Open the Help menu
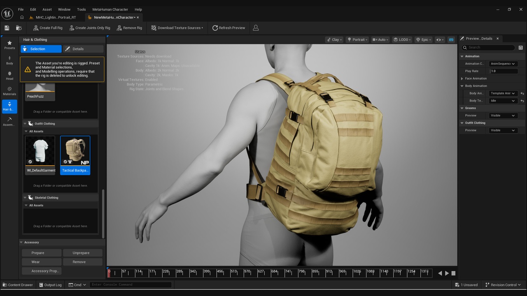 tap(138, 9)
